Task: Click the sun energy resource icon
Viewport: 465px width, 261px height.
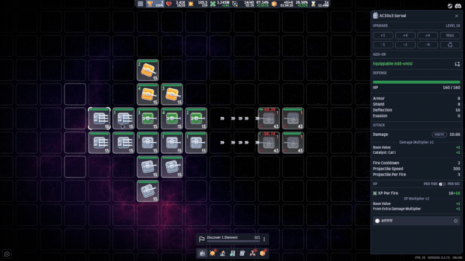Action: click(x=191, y=4)
